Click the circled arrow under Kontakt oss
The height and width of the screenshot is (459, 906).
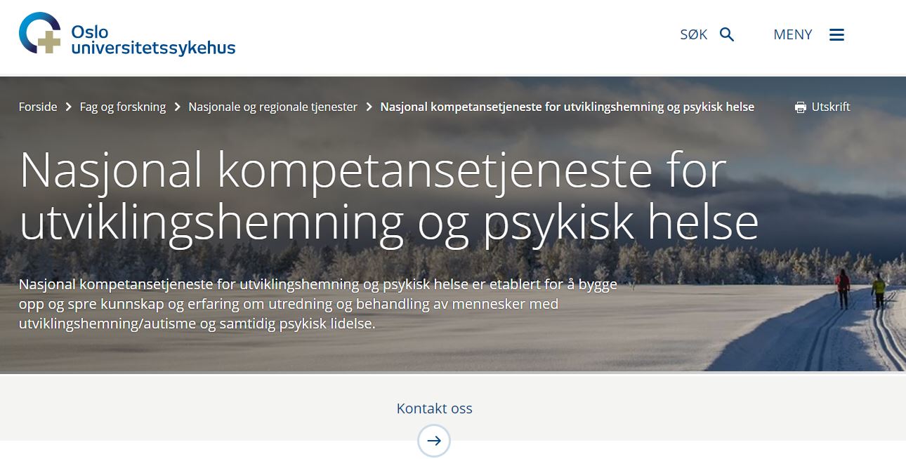(434, 441)
